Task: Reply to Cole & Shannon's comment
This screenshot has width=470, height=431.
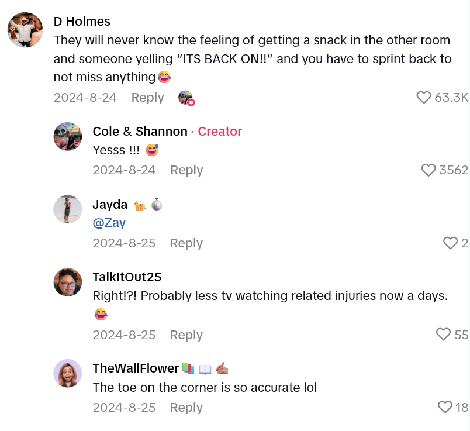Action: point(186,170)
